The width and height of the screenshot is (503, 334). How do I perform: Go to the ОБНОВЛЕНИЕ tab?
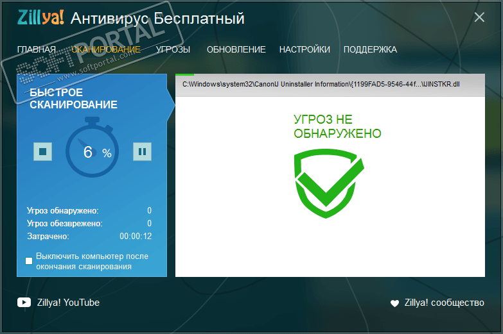[x=236, y=49]
